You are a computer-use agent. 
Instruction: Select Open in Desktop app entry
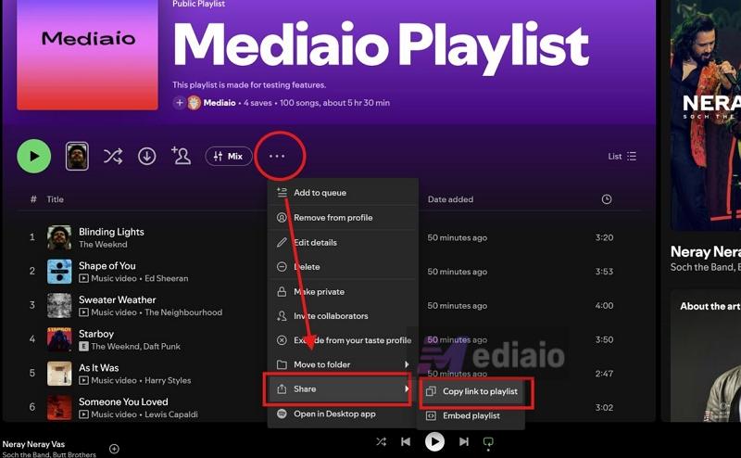click(x=343, y=414)
